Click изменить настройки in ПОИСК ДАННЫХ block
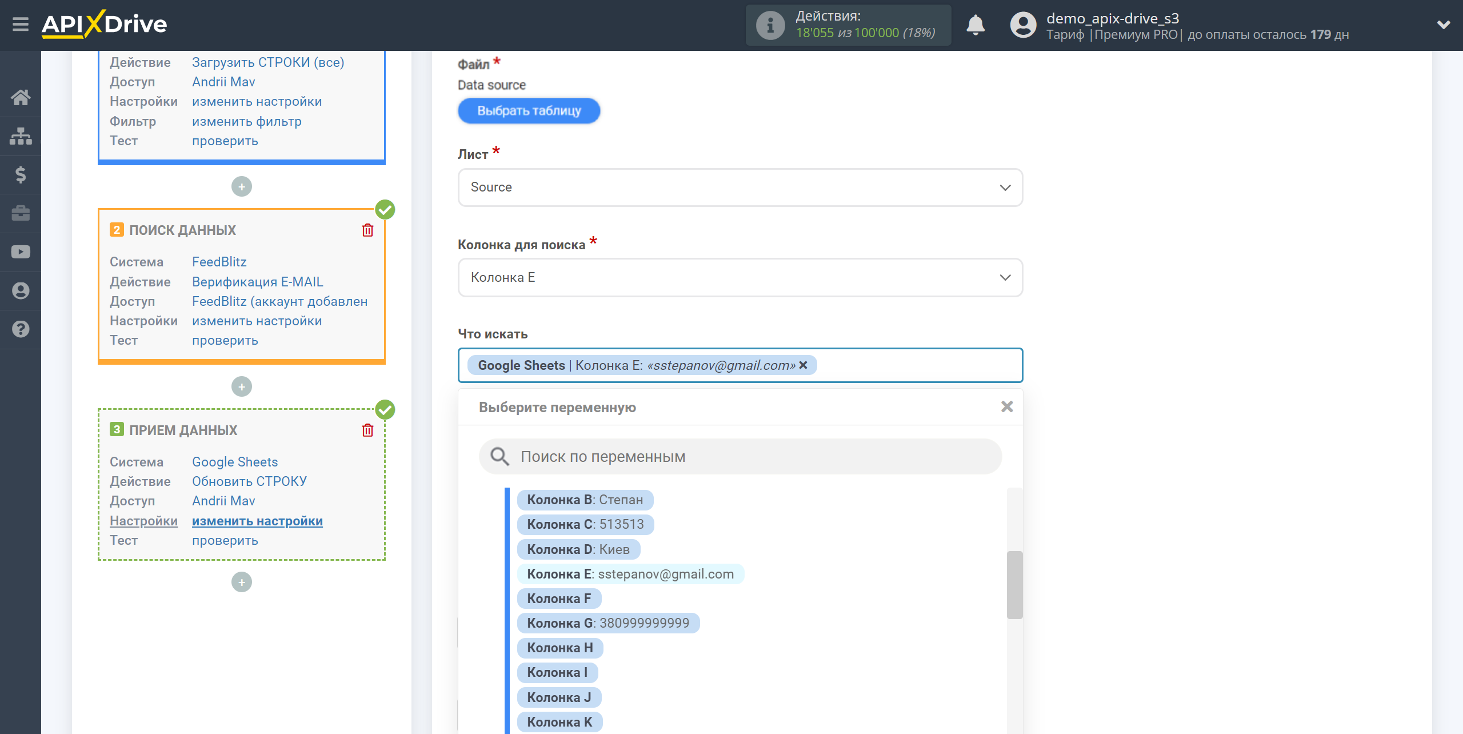 pyautogui.click(x=257, y=321)
